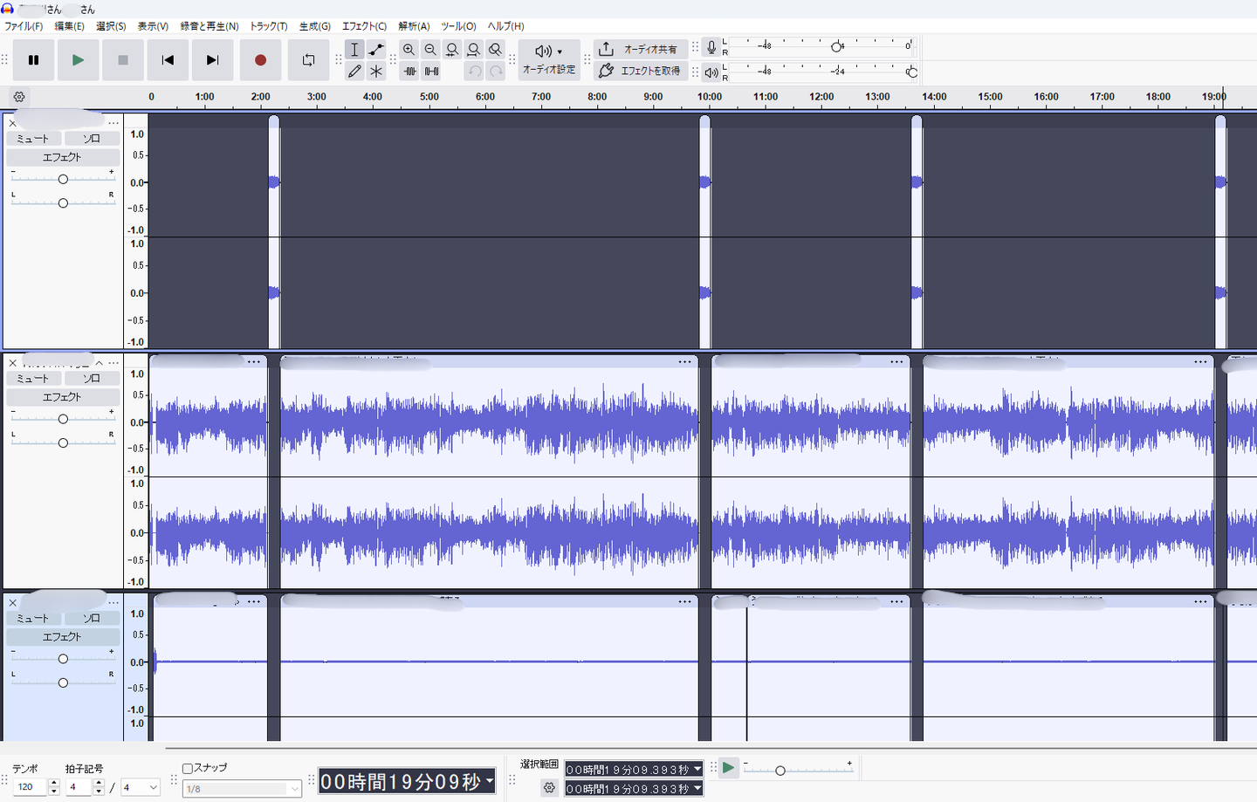Mute the third track with ミュート
Viewport: 1257px width, 802px height.
click(x=34, y=619)
